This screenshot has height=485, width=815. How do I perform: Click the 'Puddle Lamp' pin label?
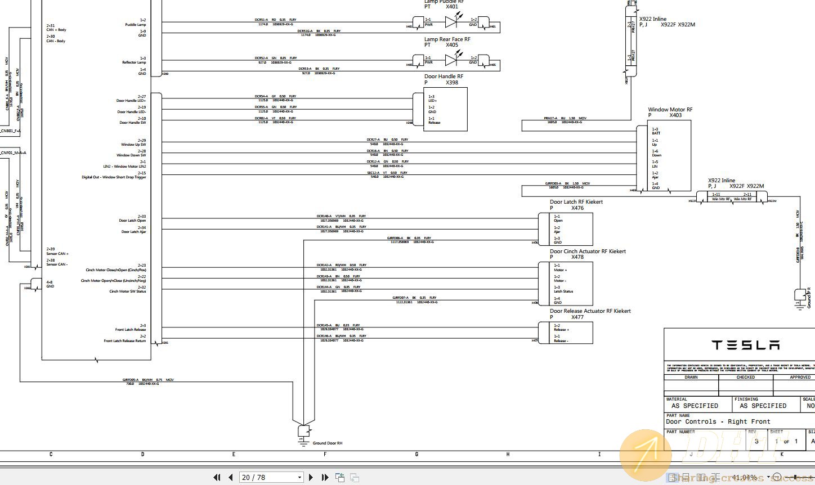point(135,25)
